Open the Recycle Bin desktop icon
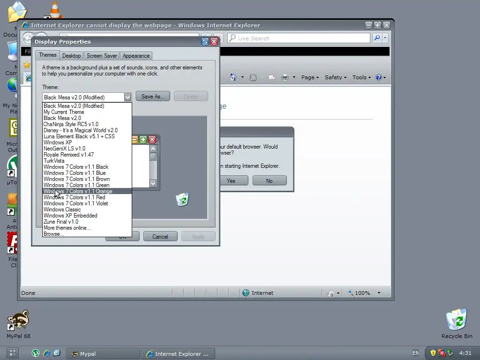 457,324
